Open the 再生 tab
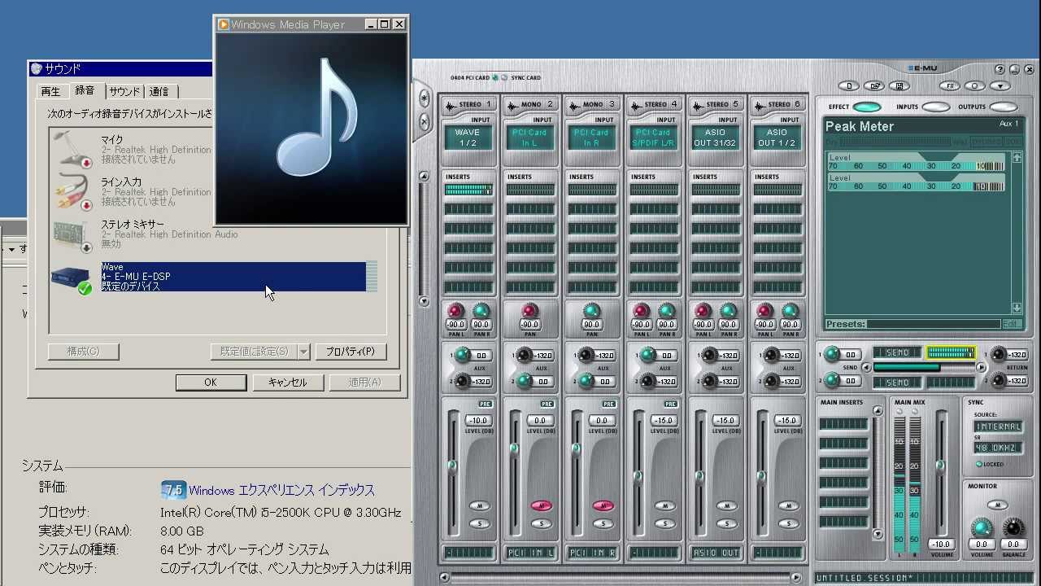Screen dimensions: 1041x586 tap(50, 92)
